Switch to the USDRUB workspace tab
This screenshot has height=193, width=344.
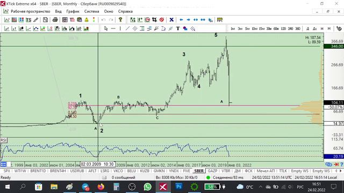[77, 171]
